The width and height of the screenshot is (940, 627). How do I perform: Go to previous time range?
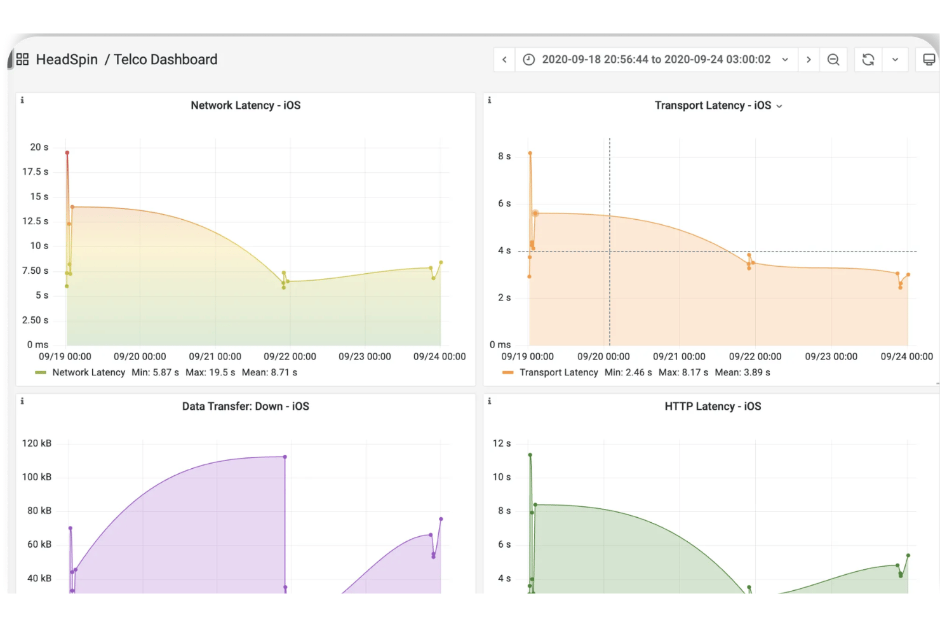point(504,60)
